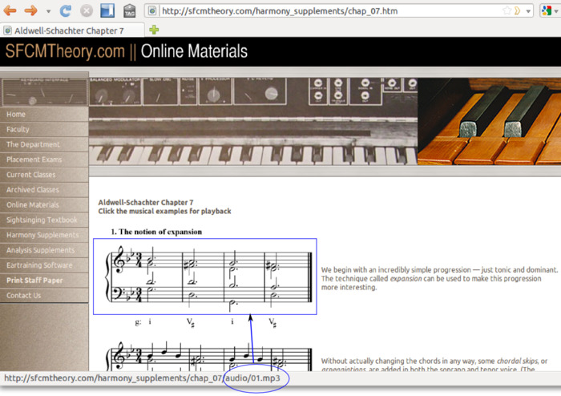The height and width of the screenshot is (396, 561).
Task: Open the Faculty sidebar link
Action: click(44, 129)
